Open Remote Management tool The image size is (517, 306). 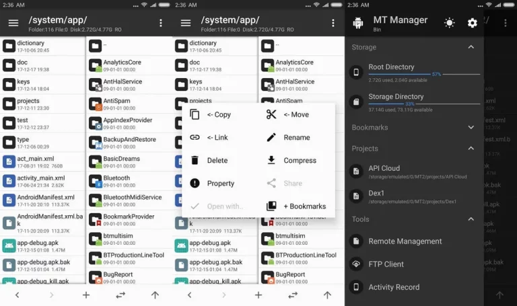click(x=415, y=241)
